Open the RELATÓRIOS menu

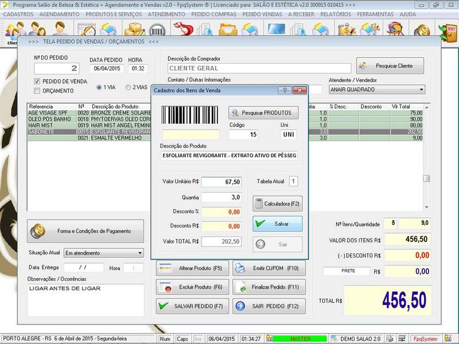coord(336,14)
